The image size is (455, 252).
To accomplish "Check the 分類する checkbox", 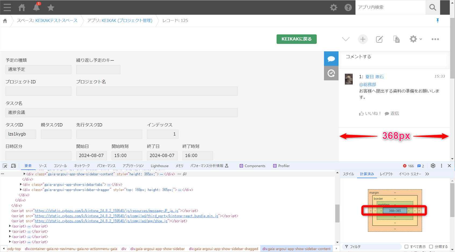I will click(431, 246).
